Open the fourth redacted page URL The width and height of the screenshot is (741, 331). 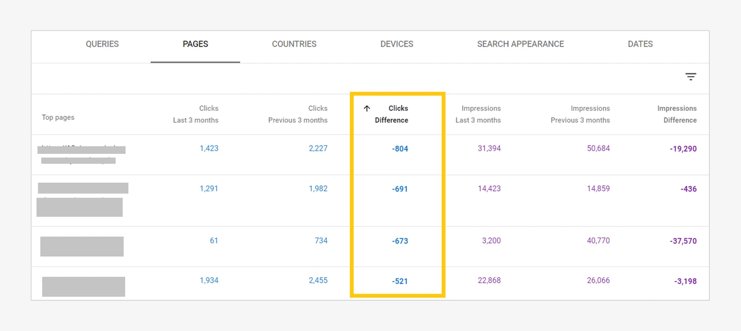(x=83, y=286)
